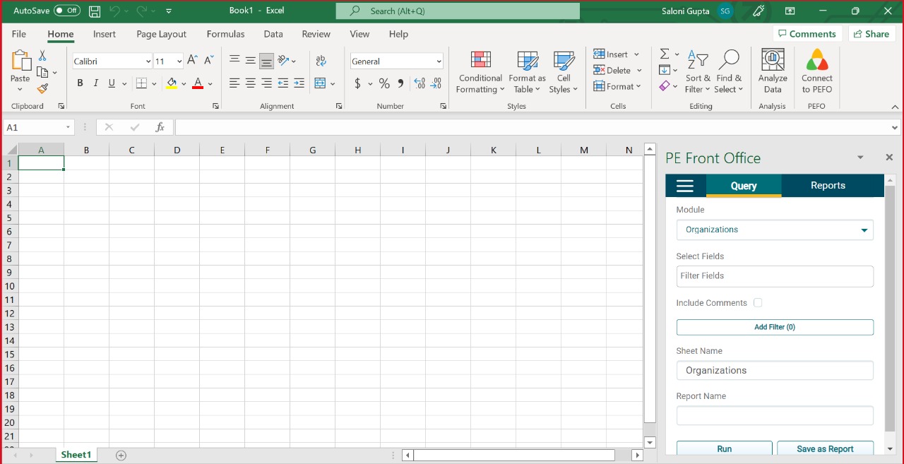
Task: Click the Connect to PEFO icon
Action: click(816, 71)
